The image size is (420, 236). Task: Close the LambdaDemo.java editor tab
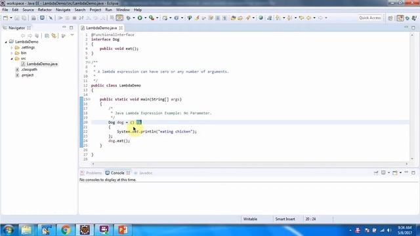coord(121,28)
